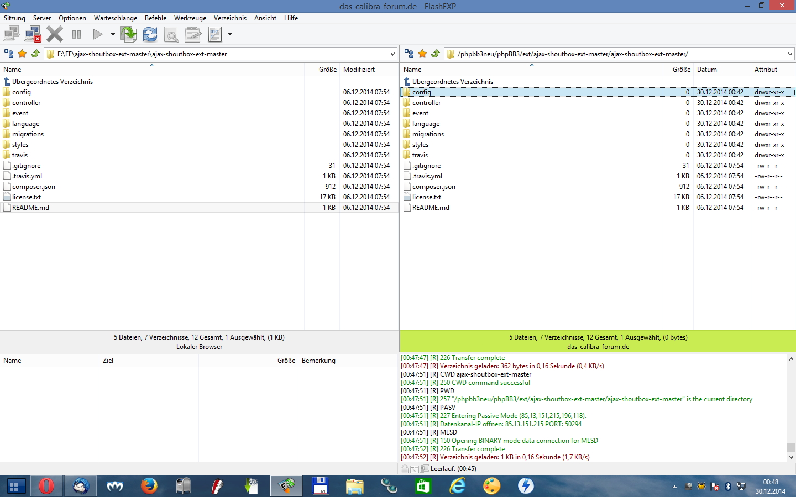Click the status bar icon left of Leerlauf
This screenshot has height=497, width=796.
point(425,469)
